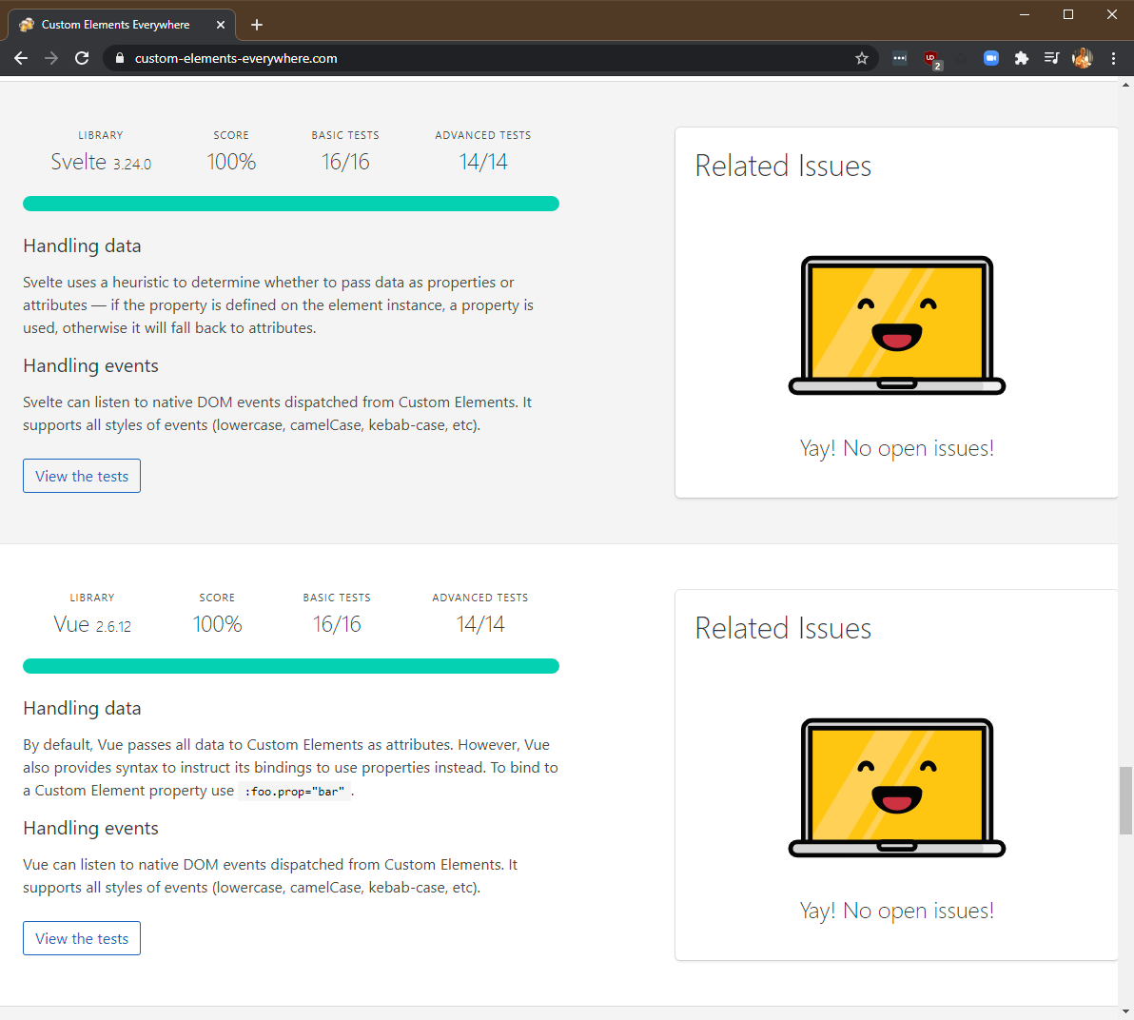This screenshot has width=1134, height=1020.
Task: Click Vue's 16/16 basic tests value
Action: coord(337,624)
